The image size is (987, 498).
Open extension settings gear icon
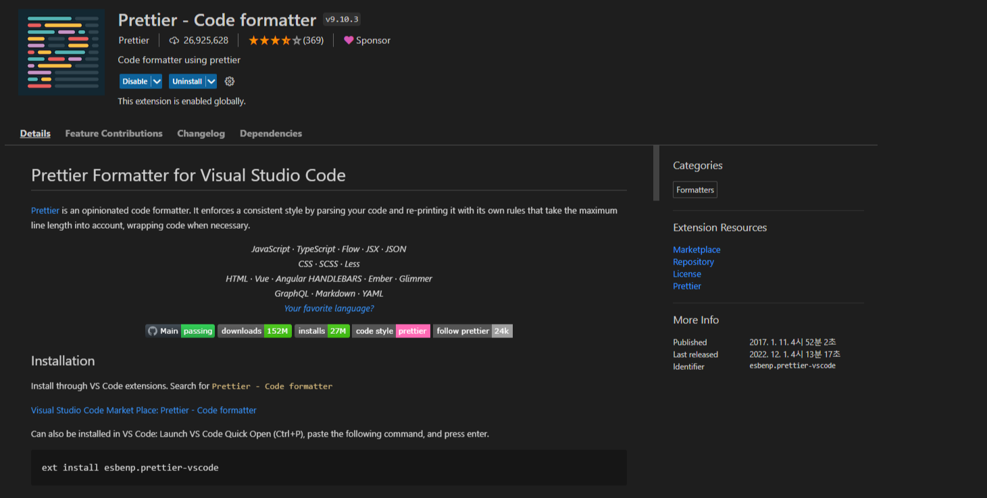coord(230,81)
